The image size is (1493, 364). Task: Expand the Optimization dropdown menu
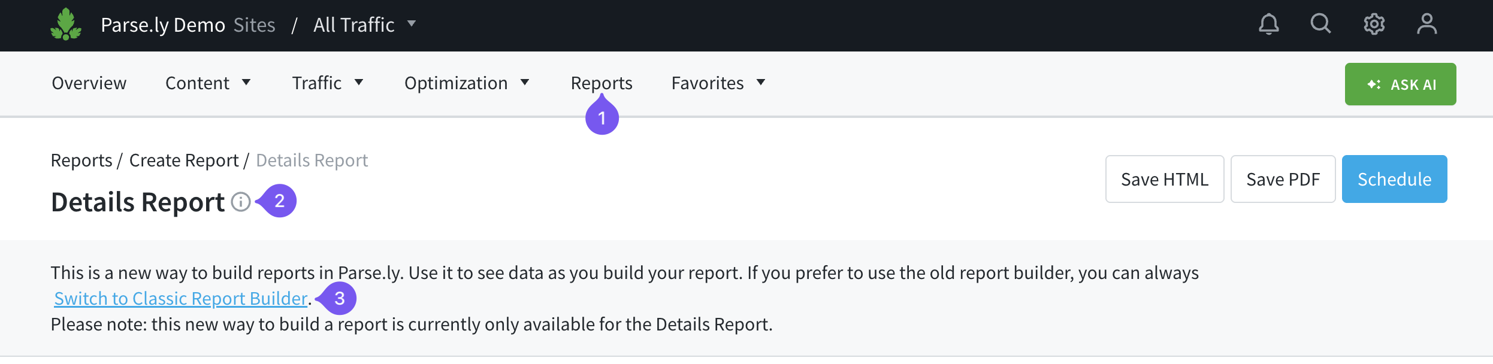coord(467,83)
